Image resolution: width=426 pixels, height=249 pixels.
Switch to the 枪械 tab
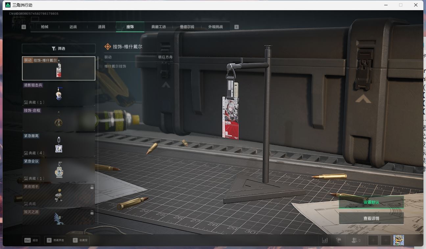[x=44, y=27]
